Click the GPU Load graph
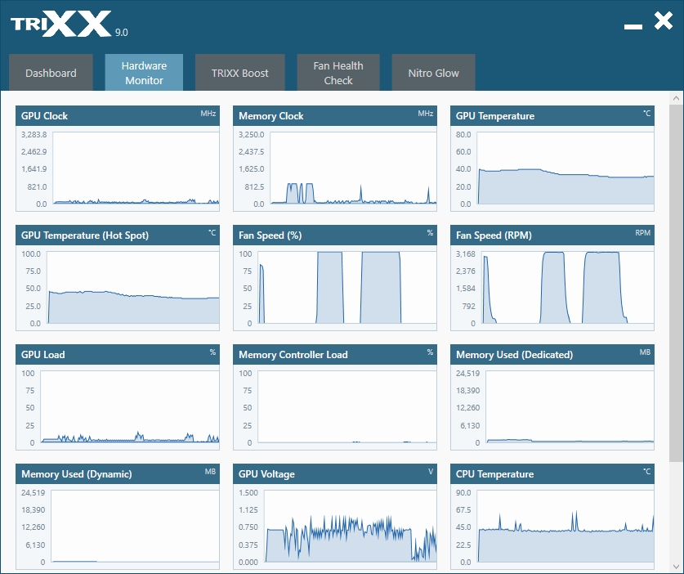This screenshot has height=574, width=684. [x=130, y=407]
